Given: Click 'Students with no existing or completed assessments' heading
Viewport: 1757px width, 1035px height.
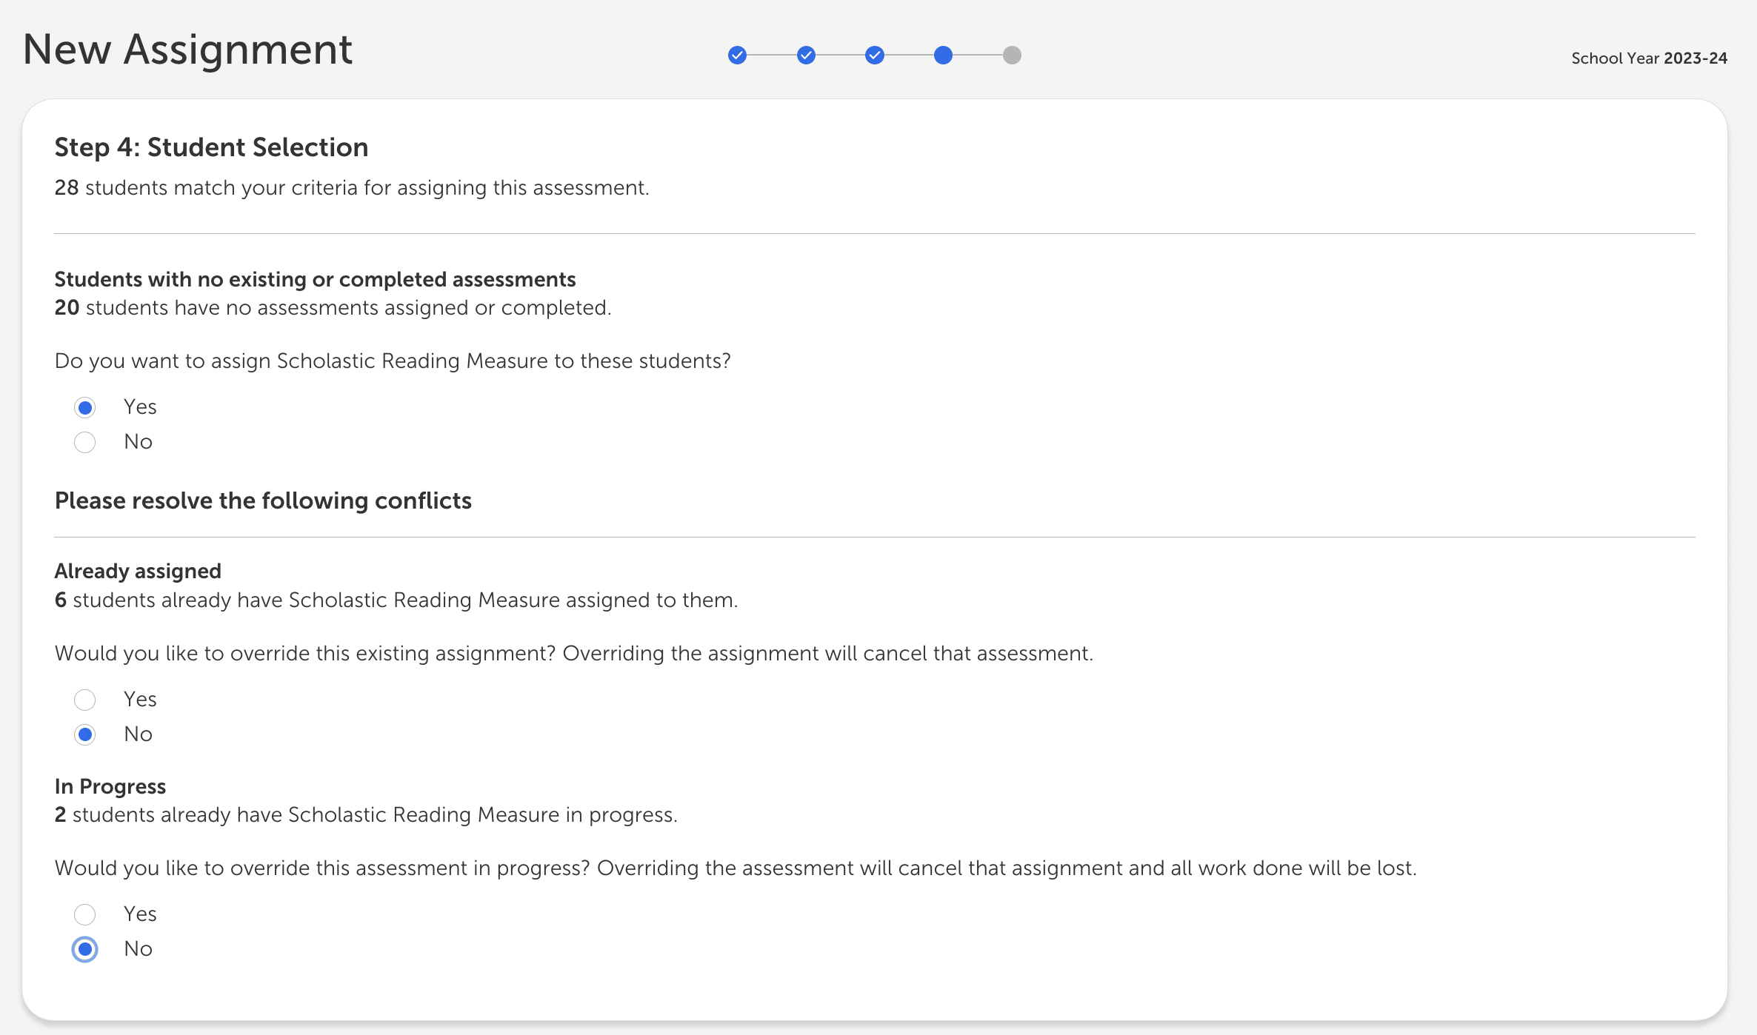Looking at the screenshot, I should (x=315, y=279).
